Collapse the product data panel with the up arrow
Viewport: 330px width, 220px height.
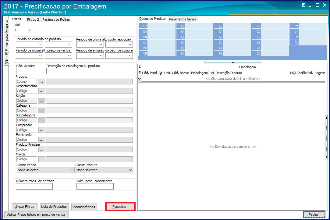233,62
